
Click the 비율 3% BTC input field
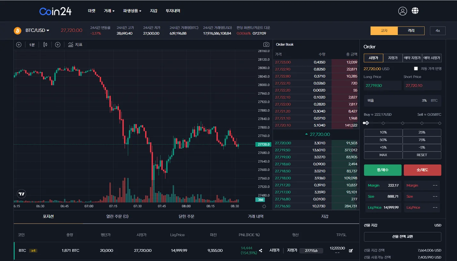pos(403,100)
